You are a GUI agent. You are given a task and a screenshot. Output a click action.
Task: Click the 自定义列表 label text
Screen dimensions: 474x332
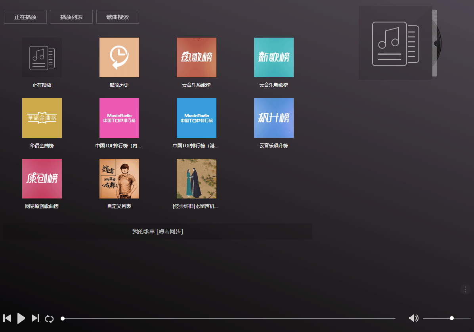pos(119,206)
